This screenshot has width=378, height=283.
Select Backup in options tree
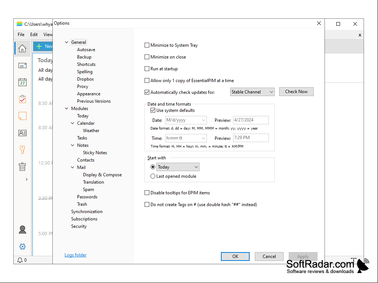[84, 57]
